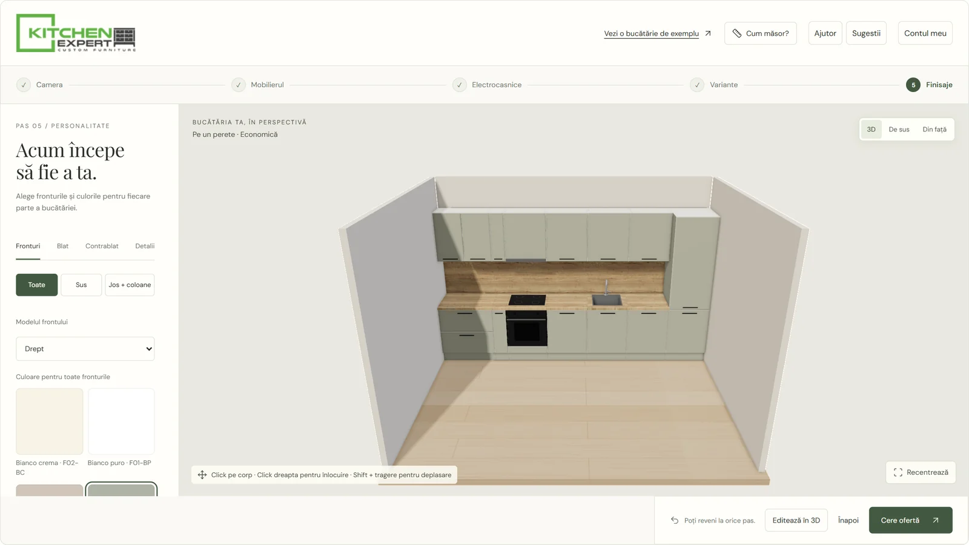This screenshot has height=545, width=969.
Task: Choose Bianco puro F01-BP color swatch
Action: pos(121,421)
